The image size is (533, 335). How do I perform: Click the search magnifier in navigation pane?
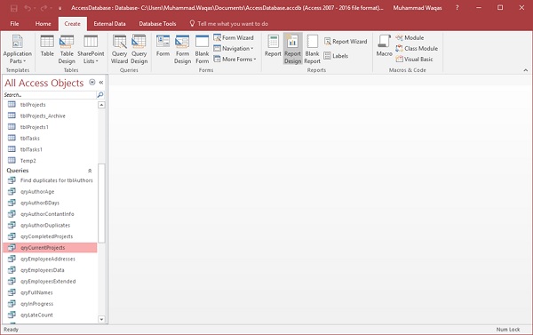coord(100,95)
